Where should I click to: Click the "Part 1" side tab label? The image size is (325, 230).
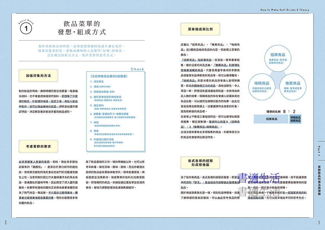click(x=319, y=151)
